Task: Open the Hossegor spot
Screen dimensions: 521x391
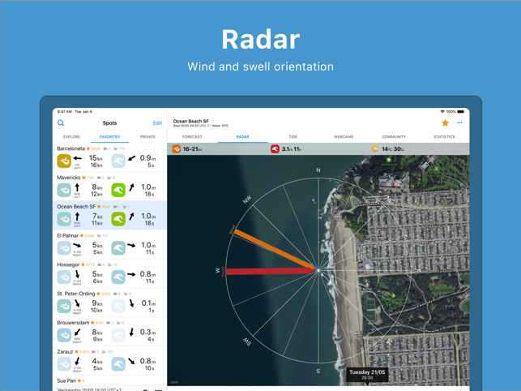Action: click(x=109, y=274)
